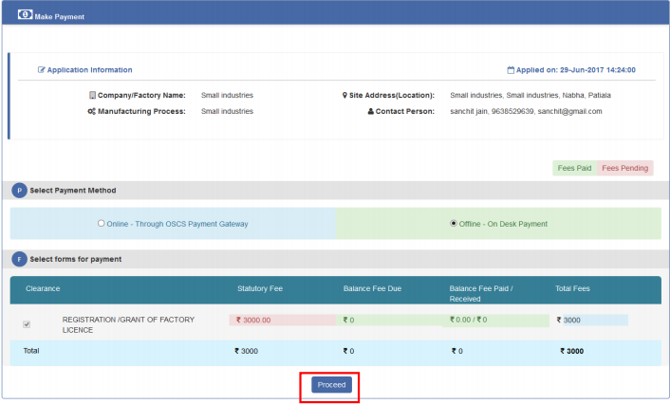
Task: Click the Balance Fee Due column header
Action: point(373,287)
